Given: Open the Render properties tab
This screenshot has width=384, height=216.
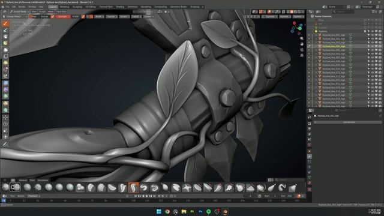Looking at the screenshot, I should click(310, 124).
